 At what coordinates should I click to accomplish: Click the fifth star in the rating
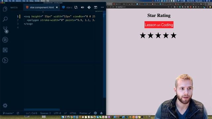coord(174,35)
